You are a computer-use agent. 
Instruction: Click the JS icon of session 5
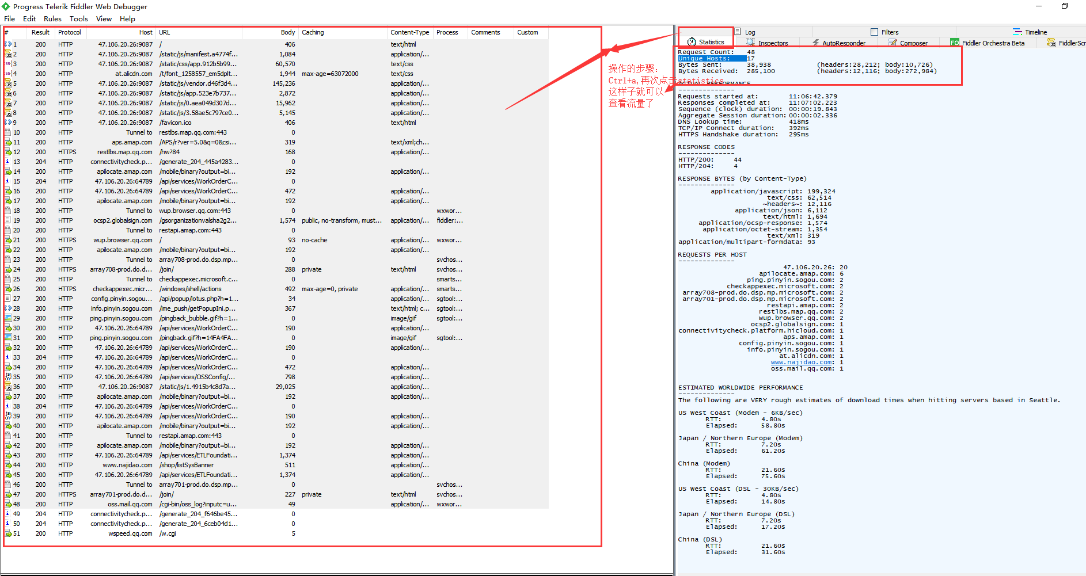click(x=8, y=83)
